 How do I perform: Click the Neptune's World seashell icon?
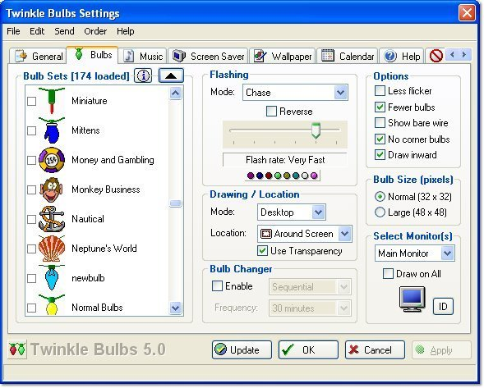(52, 249)
